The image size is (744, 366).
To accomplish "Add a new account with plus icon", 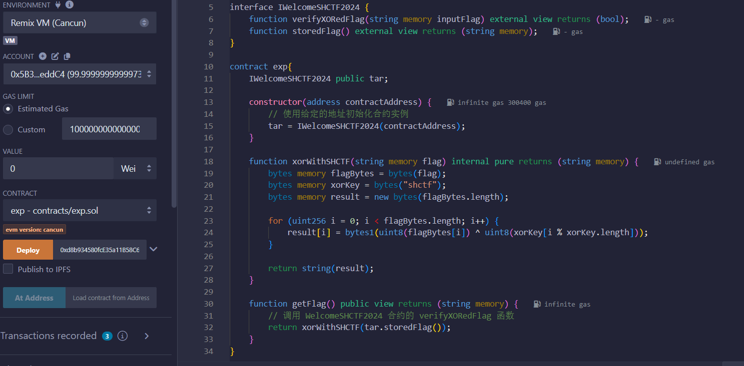I will tap(43, 56).
